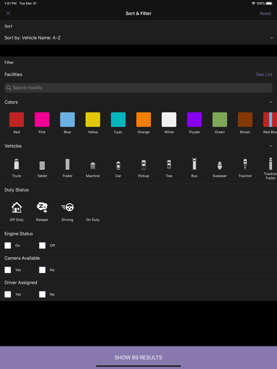Select the Bus vehicle icon
Image resolution: width=277 pixels, height=369 pixels.
[x=194, y=164]
